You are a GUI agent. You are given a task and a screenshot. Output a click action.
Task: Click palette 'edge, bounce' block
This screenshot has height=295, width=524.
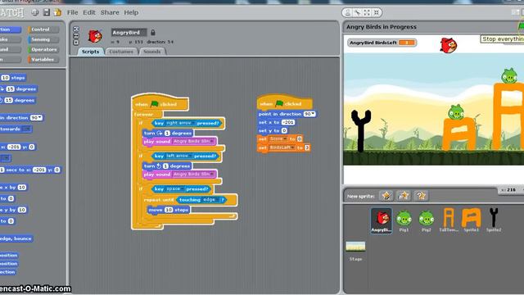(x=16, y=238)
